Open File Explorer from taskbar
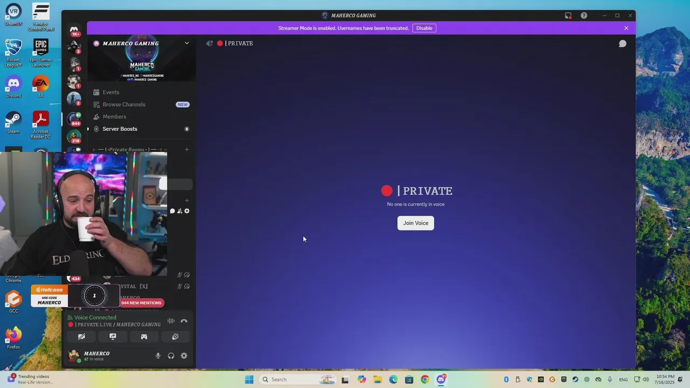The height and width of the screenshot is (388, 690). (x=377, y=379)
